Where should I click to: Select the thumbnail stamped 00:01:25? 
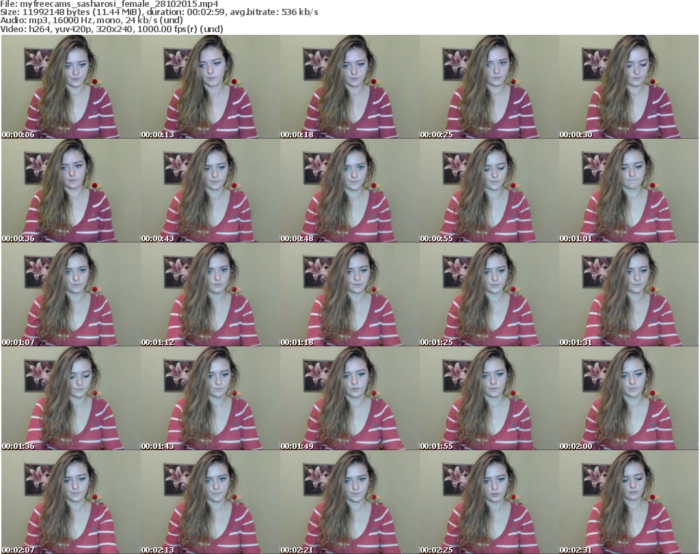coord(489,294)
